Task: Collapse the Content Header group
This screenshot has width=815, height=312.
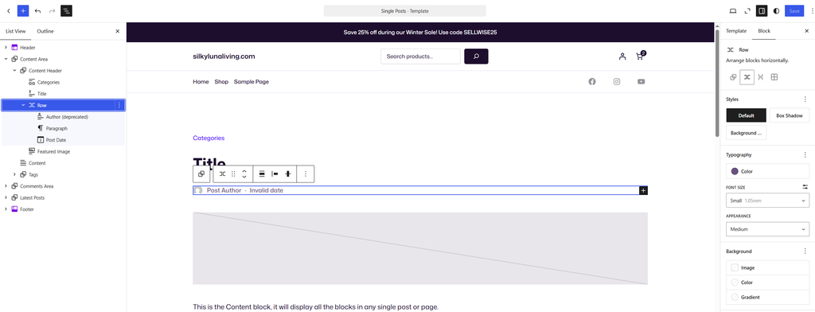Action: pos(14,71)
